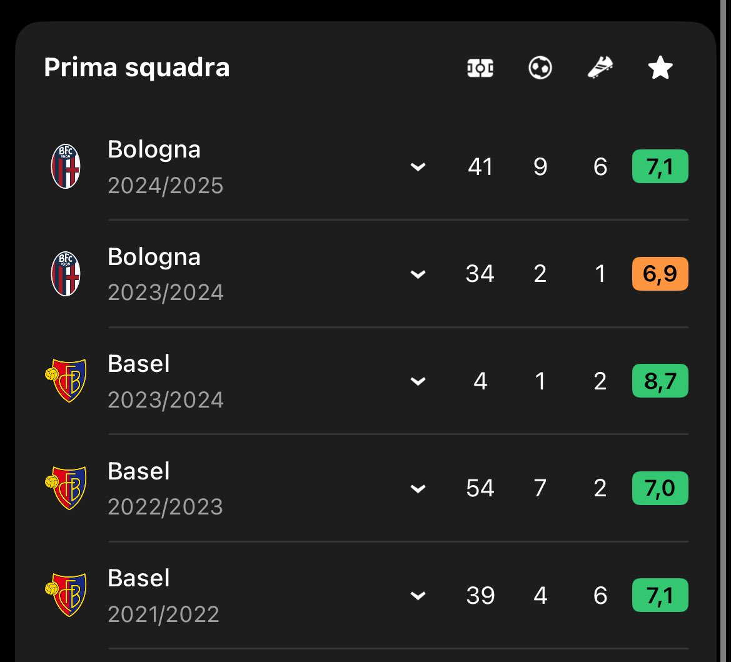Click Bologna crest for 2024/2025 season
731x662 pixels.
click(66, 166)
